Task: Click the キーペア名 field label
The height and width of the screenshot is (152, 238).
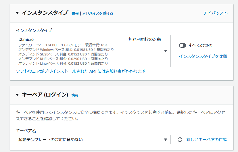Action: point(26,131)
